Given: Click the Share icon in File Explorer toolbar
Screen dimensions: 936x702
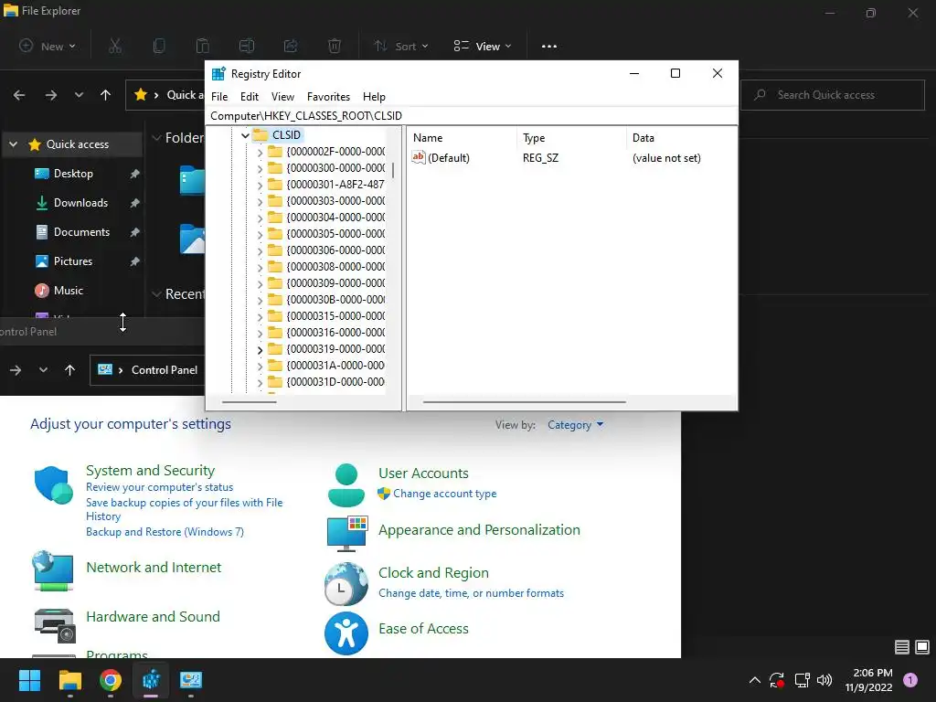Looking at the screenshot, I should [x=291, y=46].
